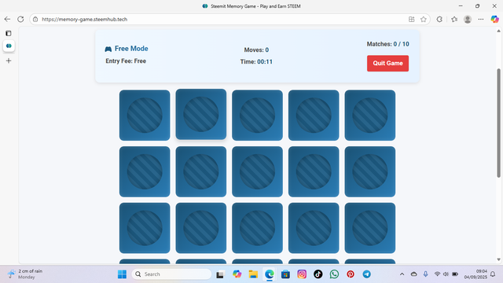Open File Explorer from taskbar

tap(253, 274)
